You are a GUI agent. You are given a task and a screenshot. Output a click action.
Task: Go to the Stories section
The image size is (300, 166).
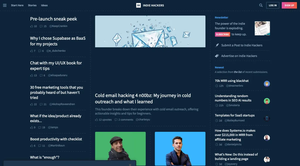click(x=32, y=5)
